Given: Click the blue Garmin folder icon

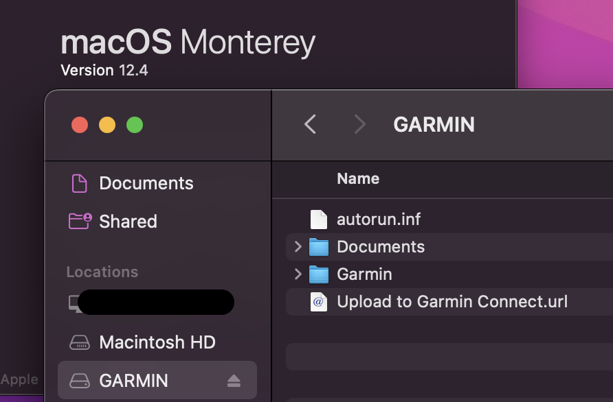Looking at the screenshot, I should 319,274.
